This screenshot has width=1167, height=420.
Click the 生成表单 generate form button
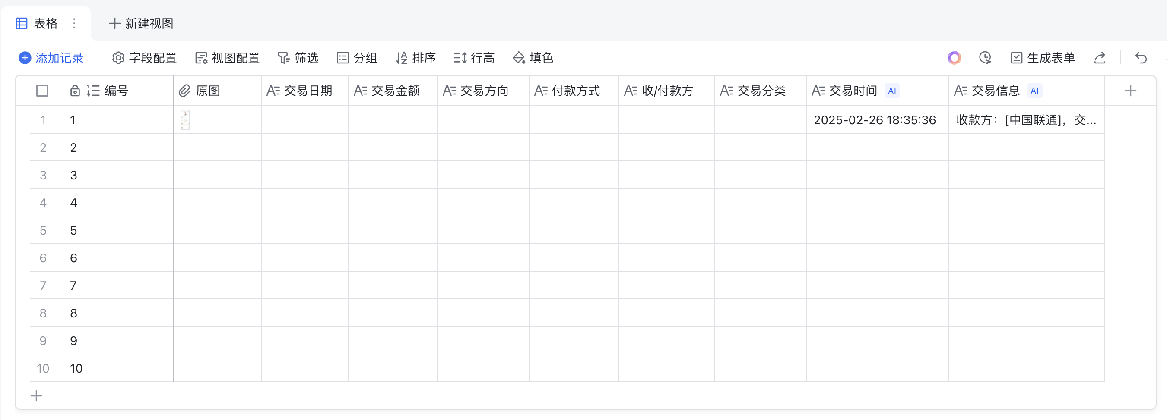(1043, 58)
